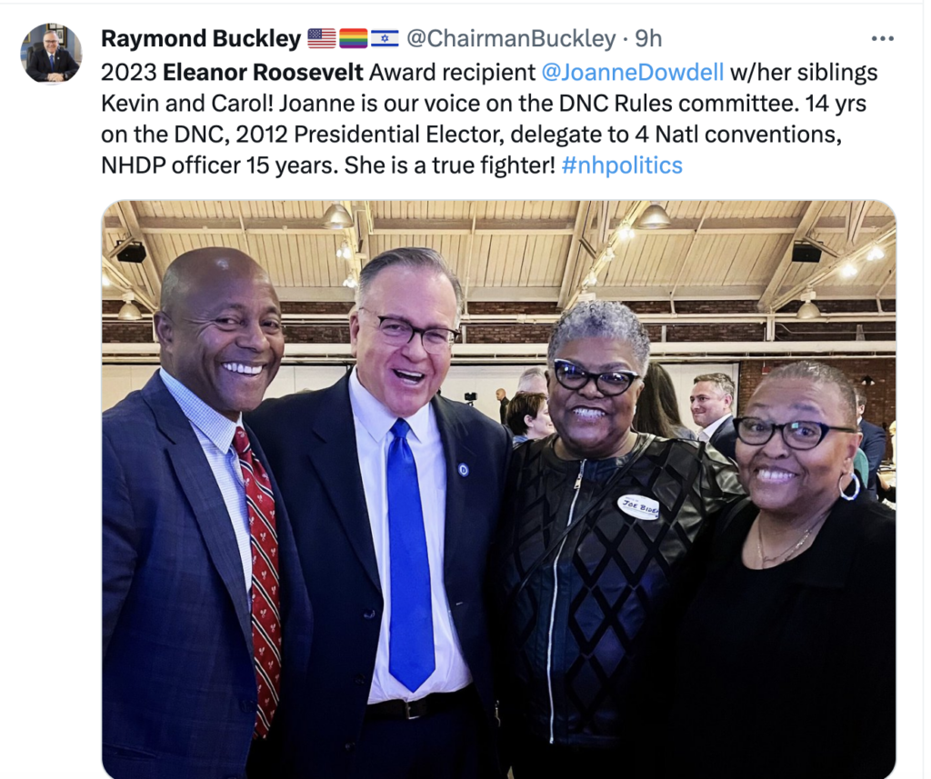Click the phrase "She is a true fighter!"
This screenshot has height=779, width=931.
click(449, 165)
